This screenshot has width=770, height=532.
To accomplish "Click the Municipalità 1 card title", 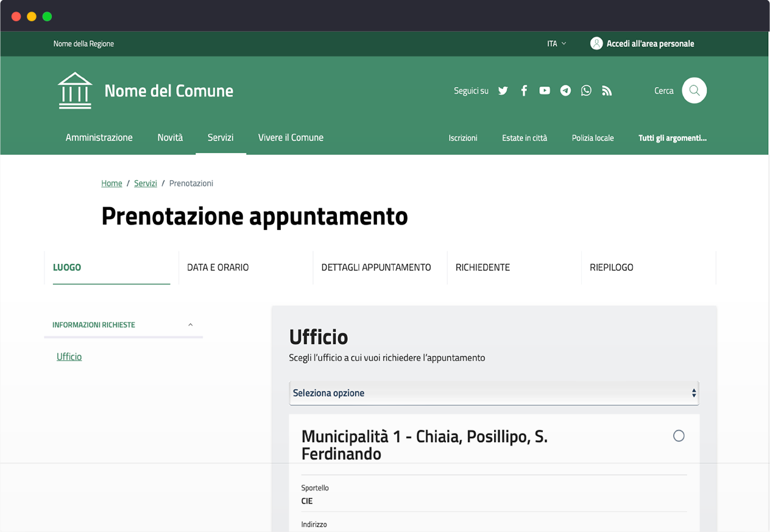I will [425, 445].
